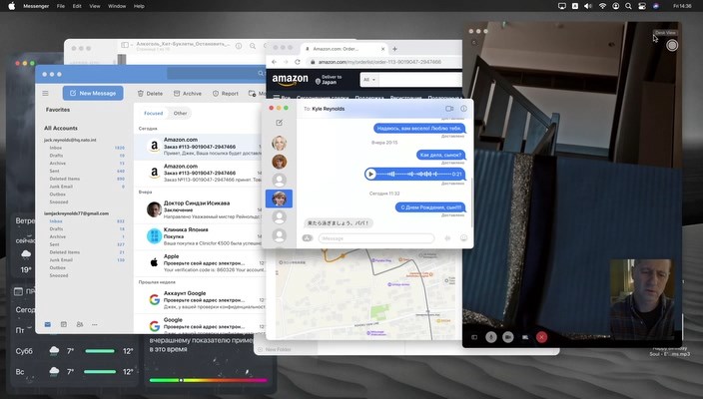This screenshot has height=399, width=703.
Task: Open Spotlight search in the menu bar
Action: coord(628,6)
